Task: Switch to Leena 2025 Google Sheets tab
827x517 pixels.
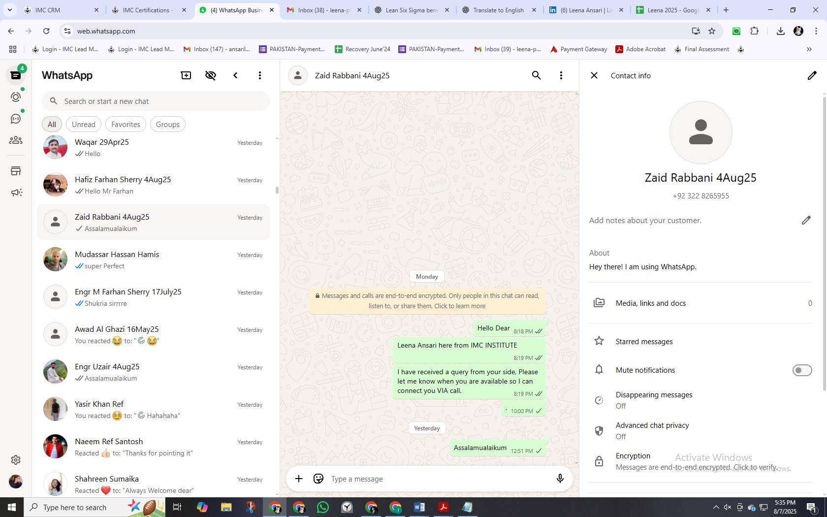Action: pyautogui.click(x=673, y=10)
